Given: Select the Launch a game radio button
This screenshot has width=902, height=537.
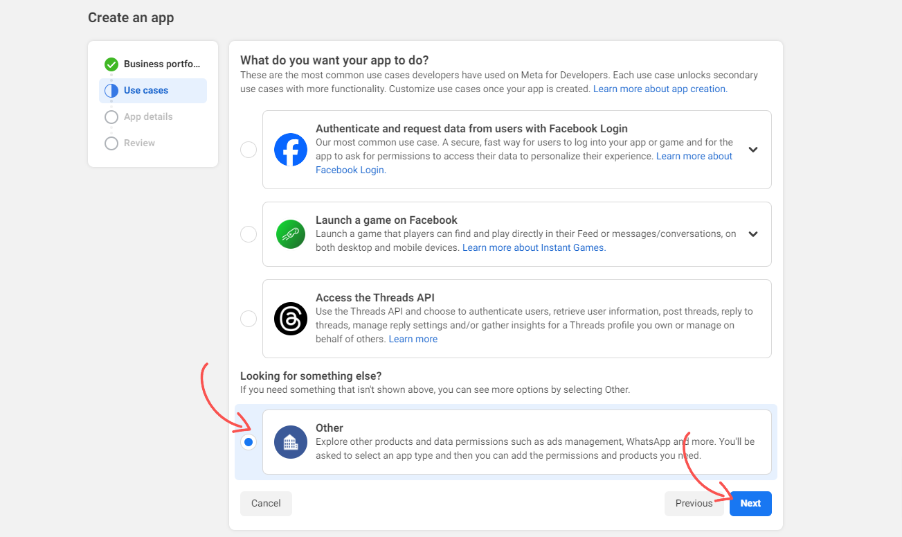Looking at the screenshot, I should tap(249, 234).
